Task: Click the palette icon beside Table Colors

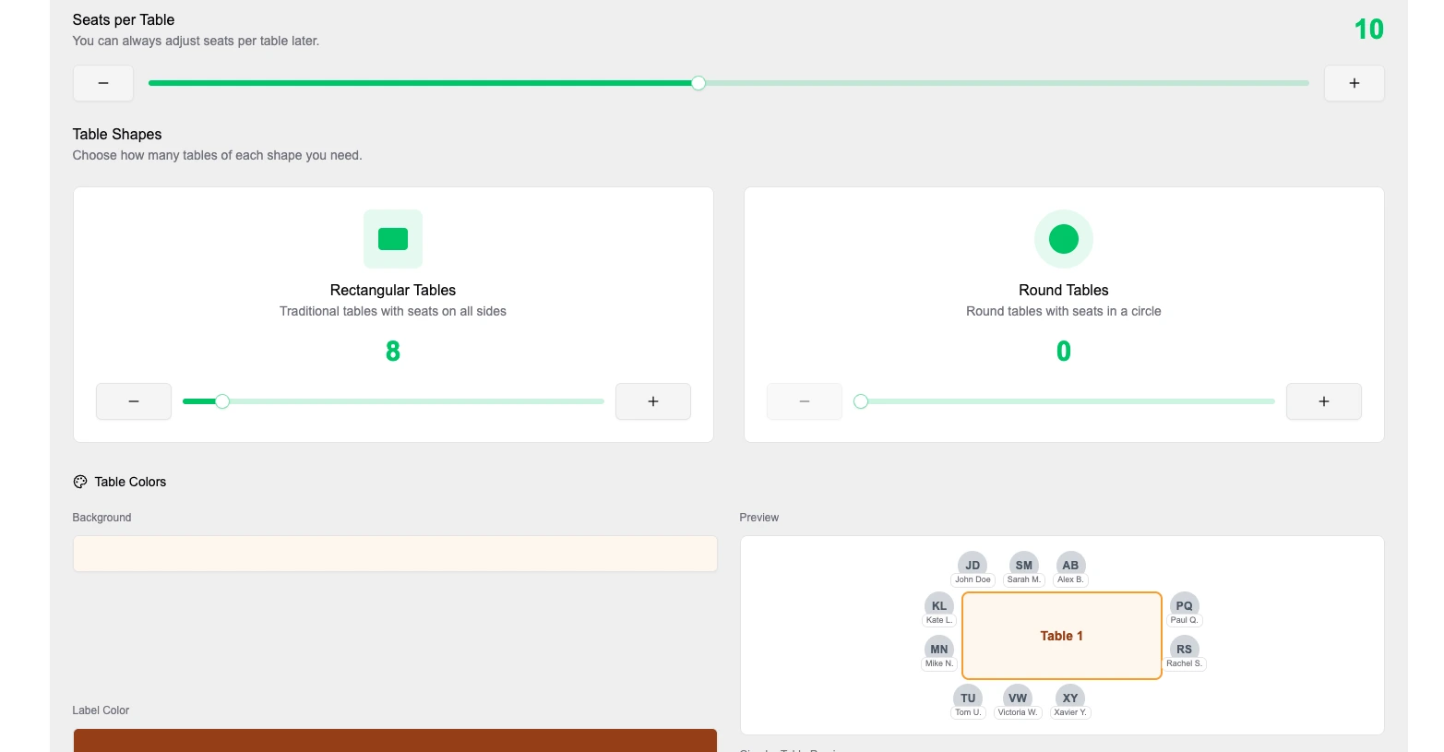Action: pos(80,481)
